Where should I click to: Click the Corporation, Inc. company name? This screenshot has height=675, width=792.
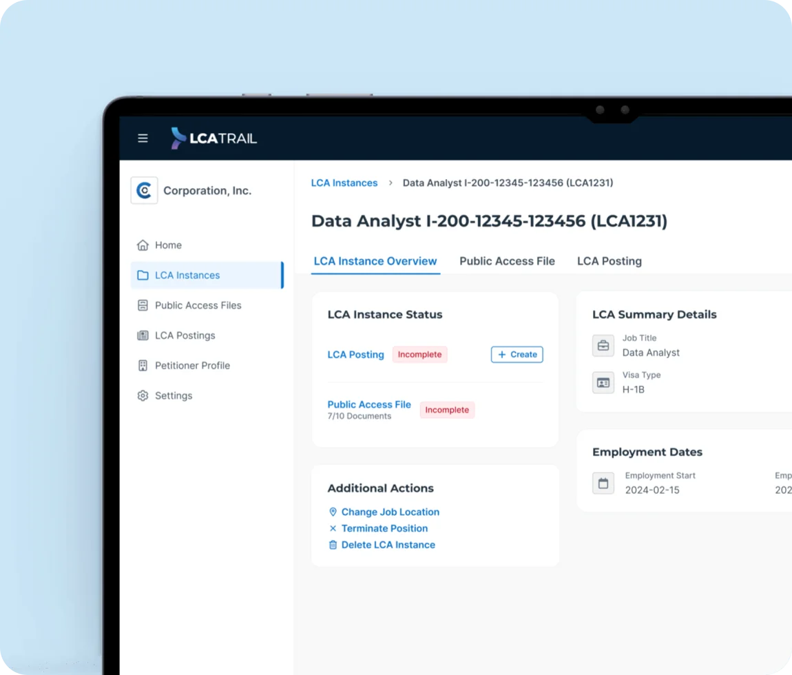click(207, 191)
